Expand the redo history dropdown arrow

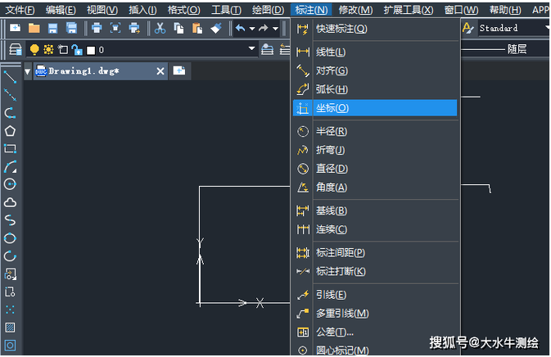click(x=275, y=29)
